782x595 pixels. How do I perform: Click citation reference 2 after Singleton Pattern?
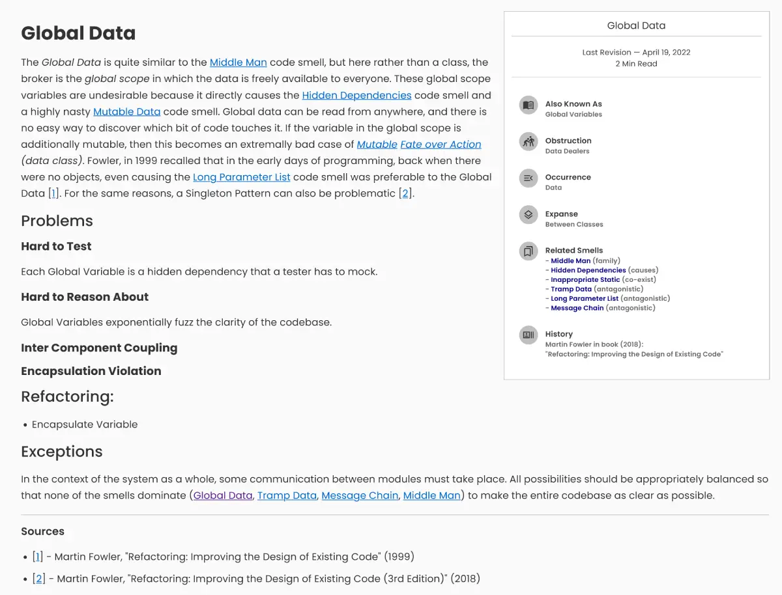pos(405,193)
